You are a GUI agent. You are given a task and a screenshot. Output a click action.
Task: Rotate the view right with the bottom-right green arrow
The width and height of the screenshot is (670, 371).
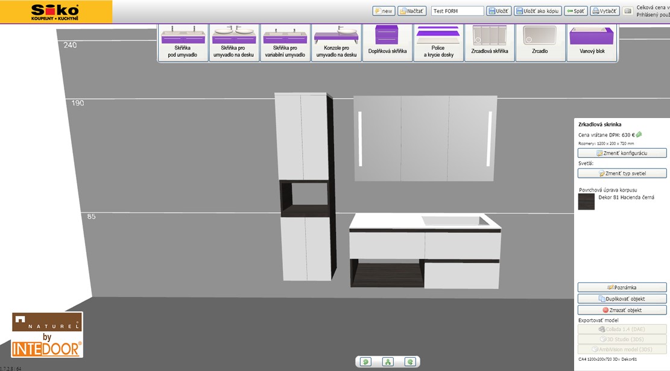(x=411, y=362)
